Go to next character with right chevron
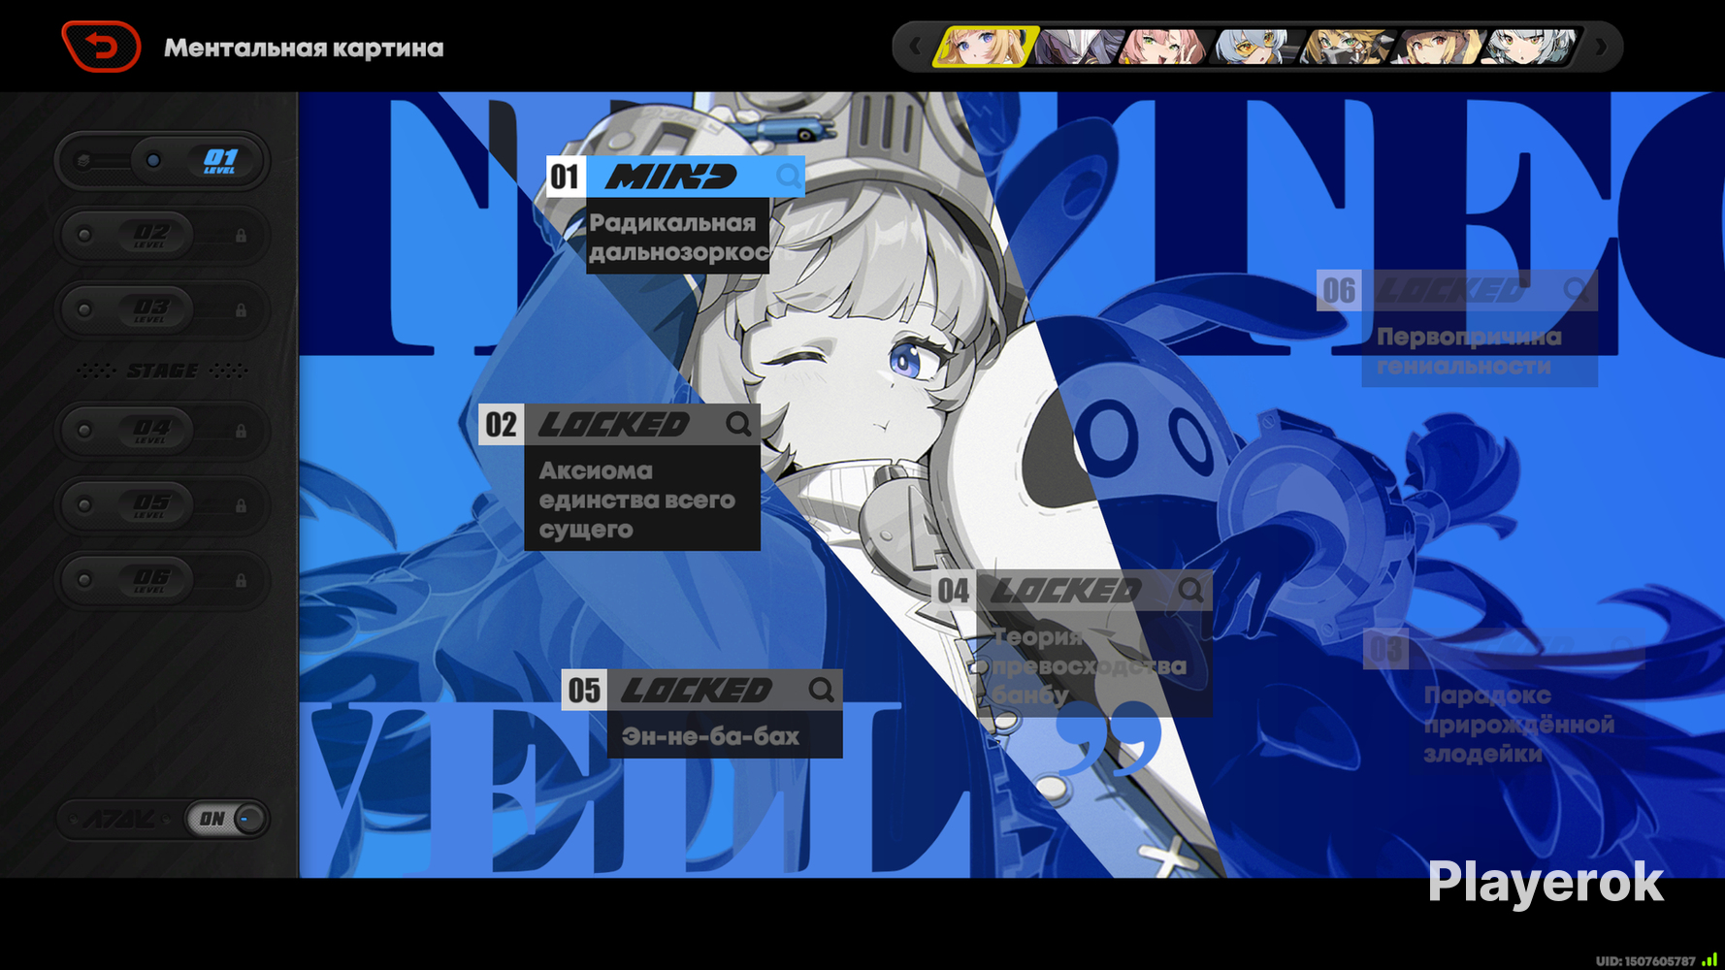Screen dimensions: 1725x970 (1601, 47)
